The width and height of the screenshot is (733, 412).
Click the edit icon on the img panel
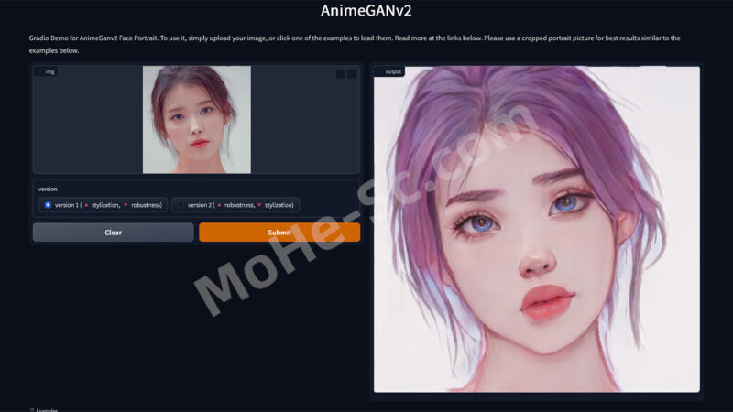[x=341, y=74]
